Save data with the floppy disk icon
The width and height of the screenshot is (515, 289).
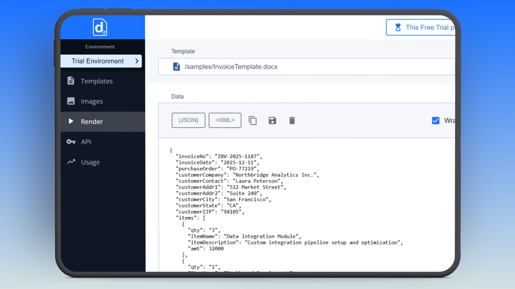(x=272, y=120)
